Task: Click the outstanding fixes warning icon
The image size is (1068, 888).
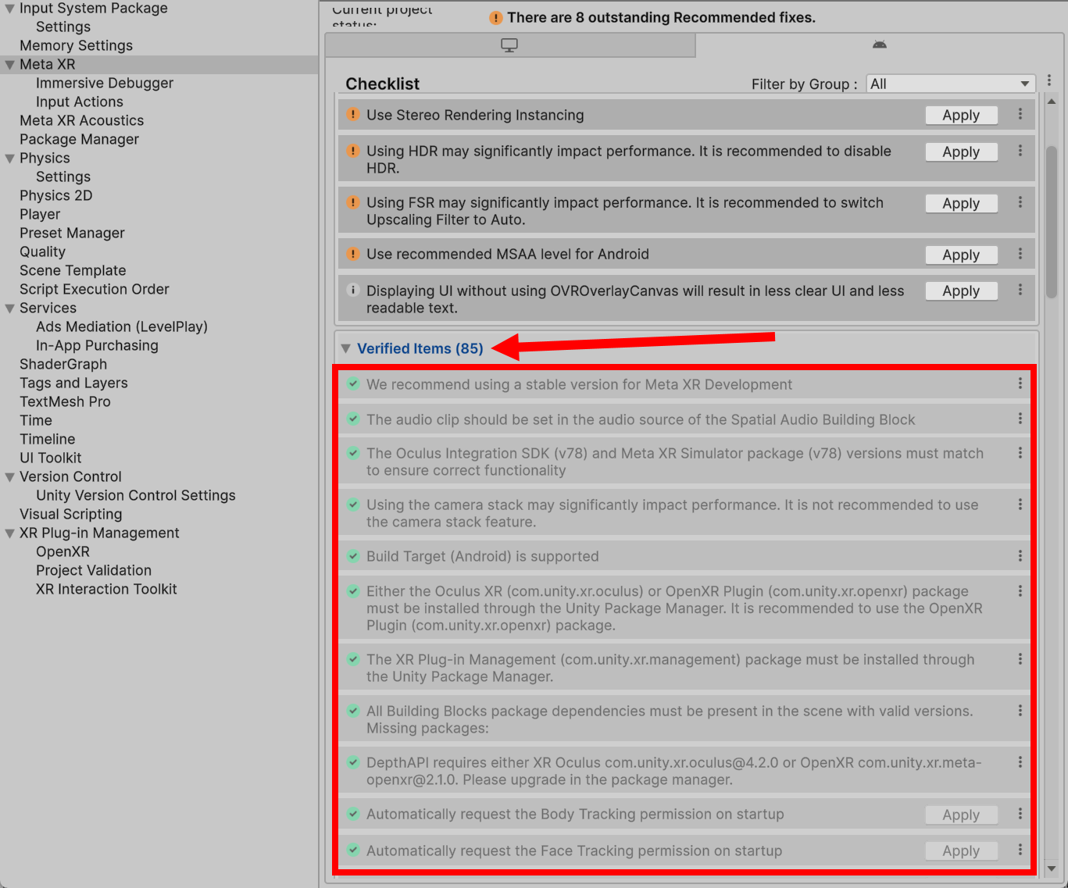Action: pos(496,17)
